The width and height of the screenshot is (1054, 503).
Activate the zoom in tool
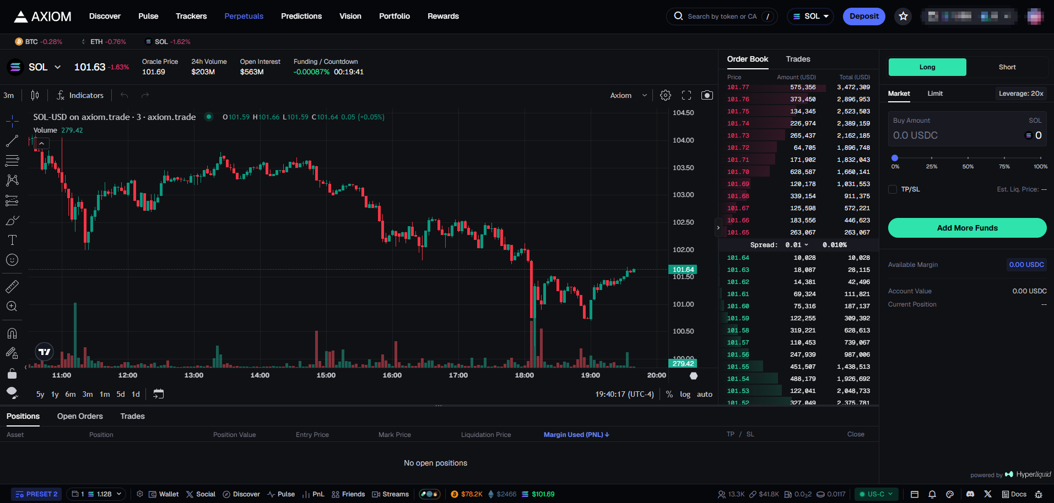pyautogui.click(x=12, y=307)
